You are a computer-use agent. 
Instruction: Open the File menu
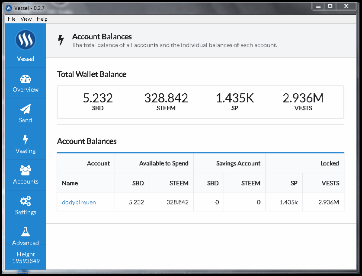tap(12, 19)
